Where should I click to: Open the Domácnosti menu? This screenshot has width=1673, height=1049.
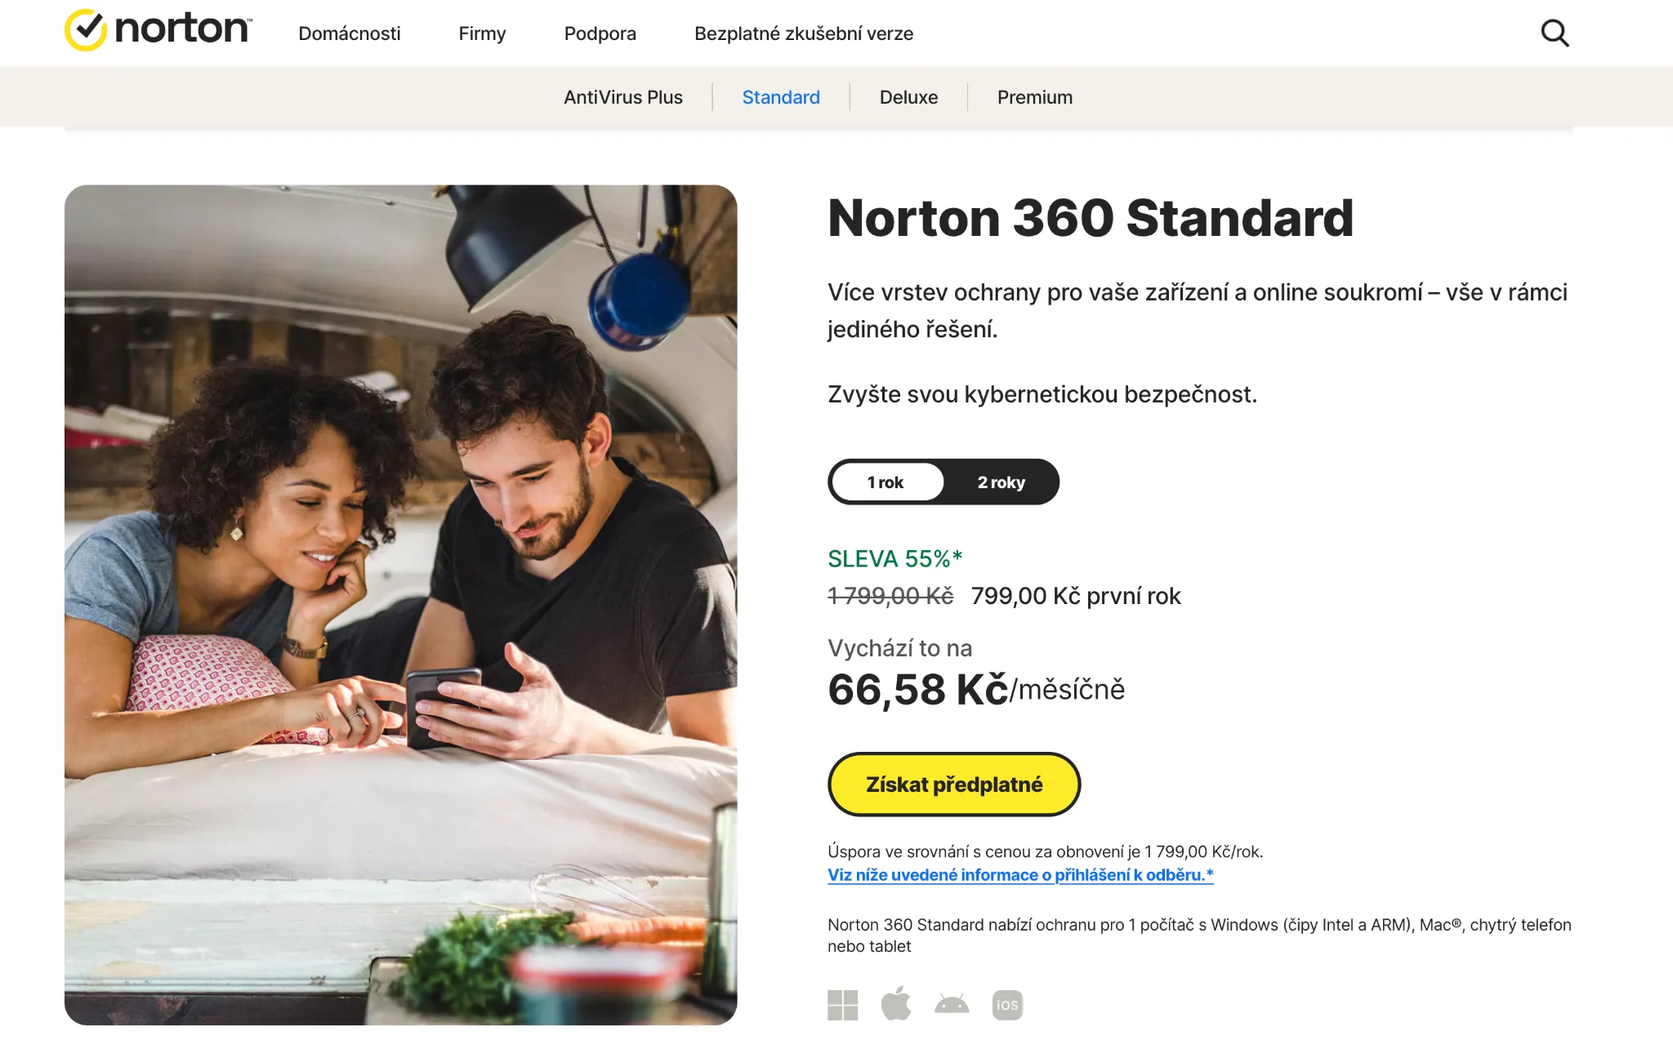(350, 33)
